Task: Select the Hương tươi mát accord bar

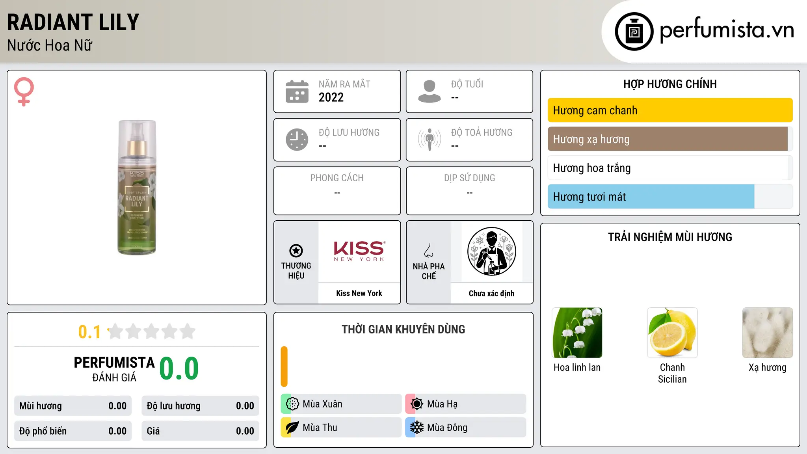Action: tap(670, 197)
